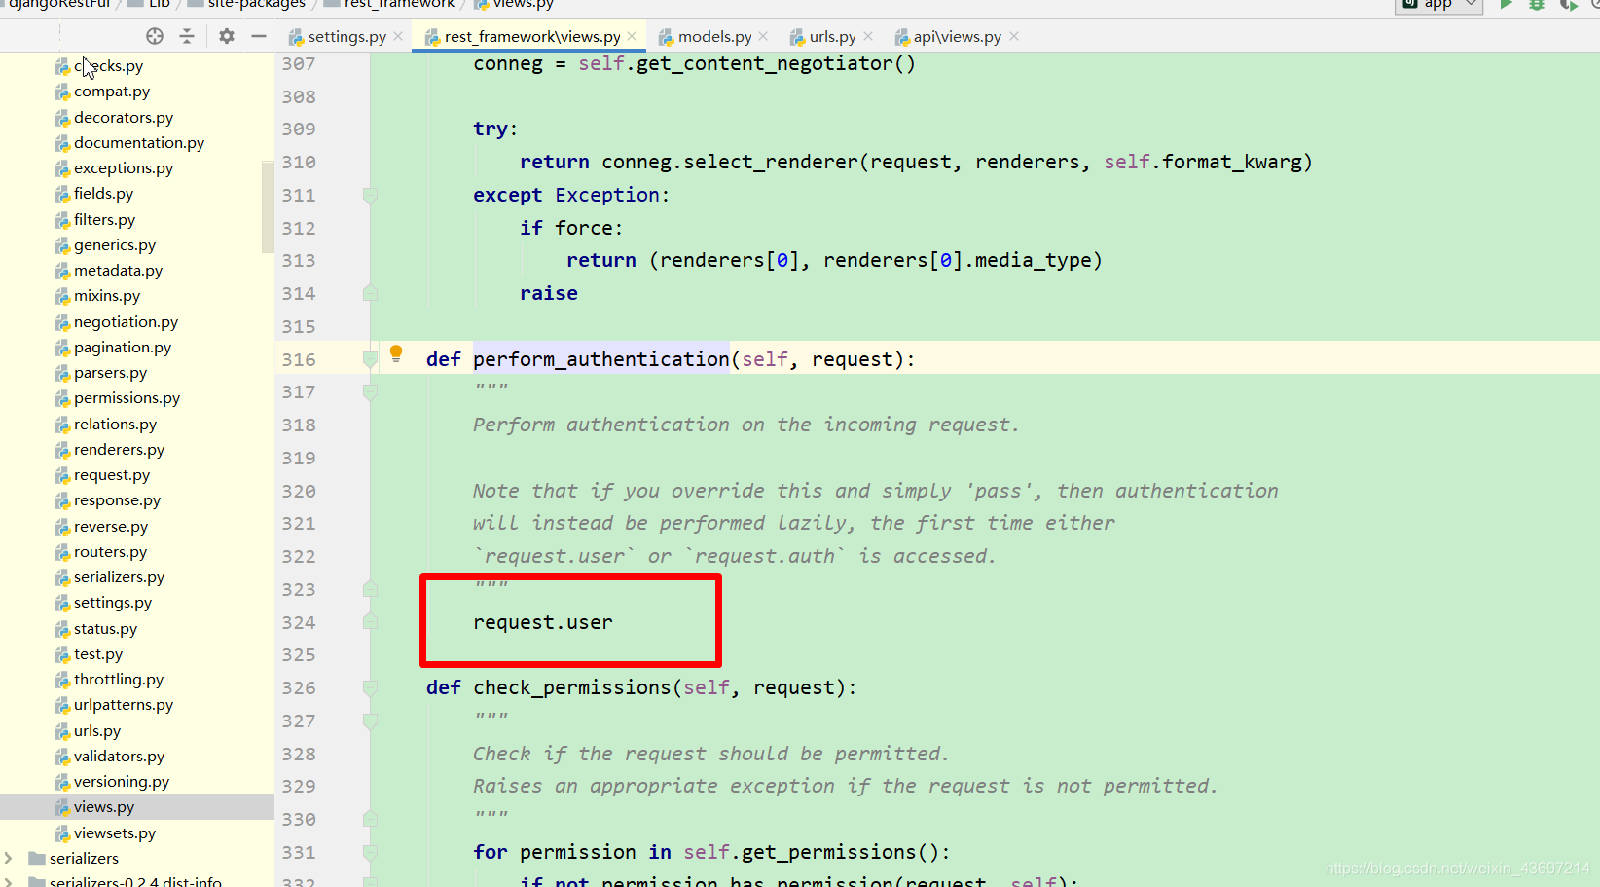The width and height of the screenshot is (1600, 887).
Task: Collapse docstring fold marker at line 317
Action: point(370,392)
